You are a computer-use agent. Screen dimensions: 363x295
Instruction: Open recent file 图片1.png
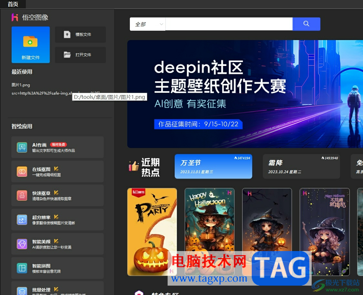21,85
